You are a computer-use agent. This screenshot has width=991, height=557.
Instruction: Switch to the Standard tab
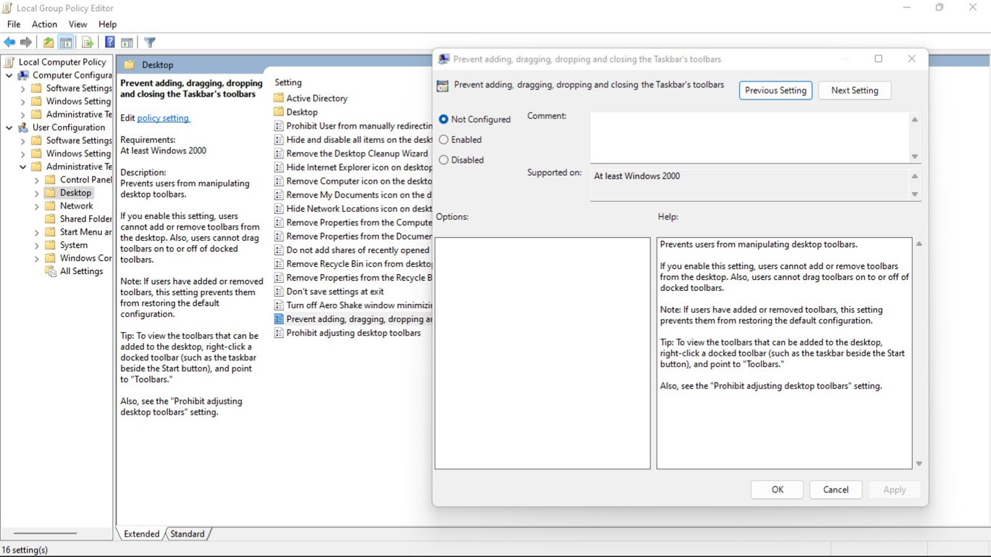pyautogui.click(x=188, y=533)
